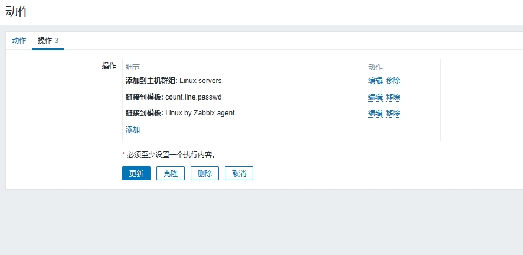Remove the count.line.passwd template operation

[393, 97]
